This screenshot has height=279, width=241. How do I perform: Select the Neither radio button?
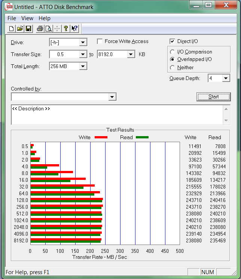pyautogui.click(x=172, y=68)
